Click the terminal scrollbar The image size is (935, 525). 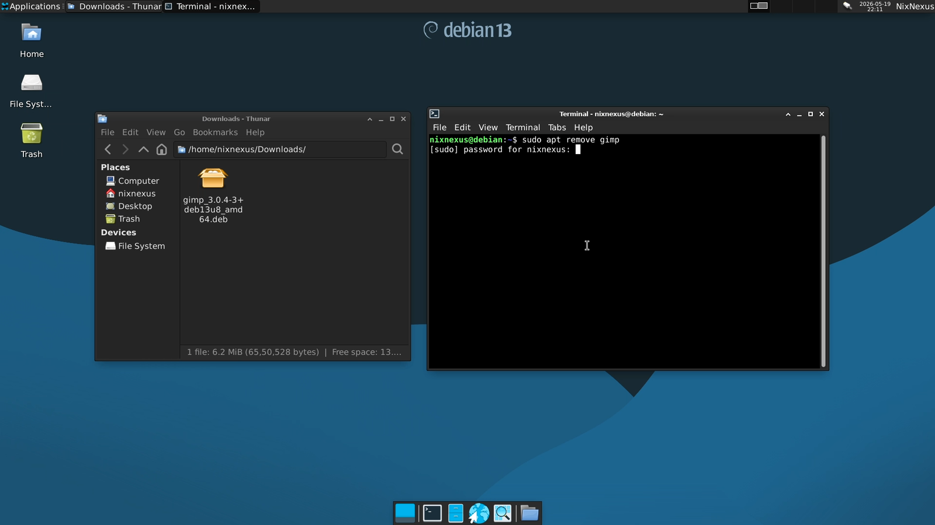pos(823,251)
